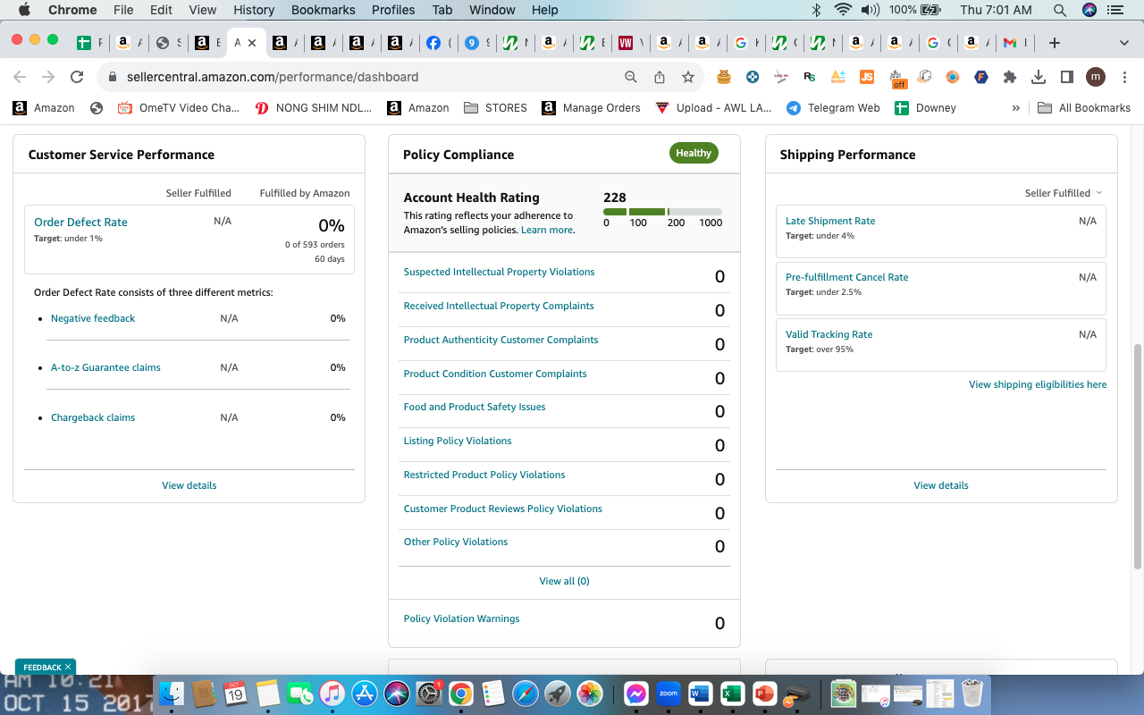Open Suspected Intellectual Property Violations
Image resolution: width=1144 pixels, height=715 pixels.
(499, 272)
